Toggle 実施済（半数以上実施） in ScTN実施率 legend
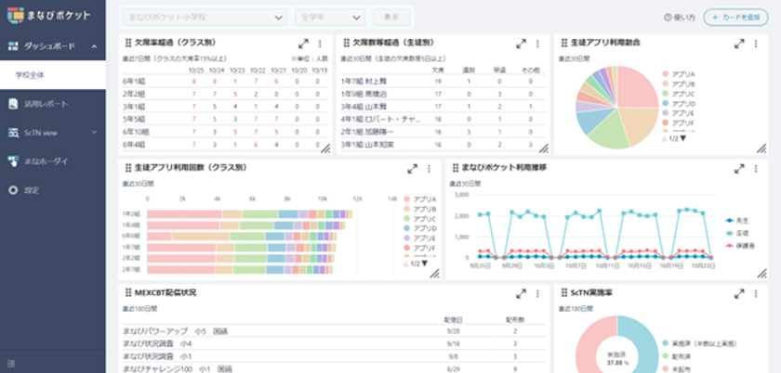Image resolution: width=781 pixels, height=373 pixels. click(x=700, y=343)
